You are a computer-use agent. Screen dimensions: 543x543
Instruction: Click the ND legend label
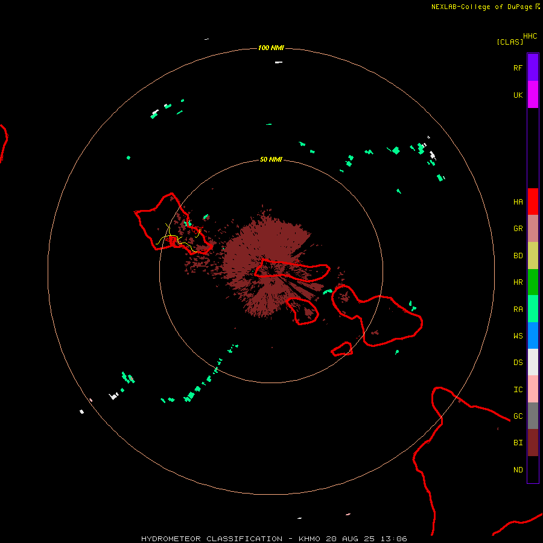point(518,470)
